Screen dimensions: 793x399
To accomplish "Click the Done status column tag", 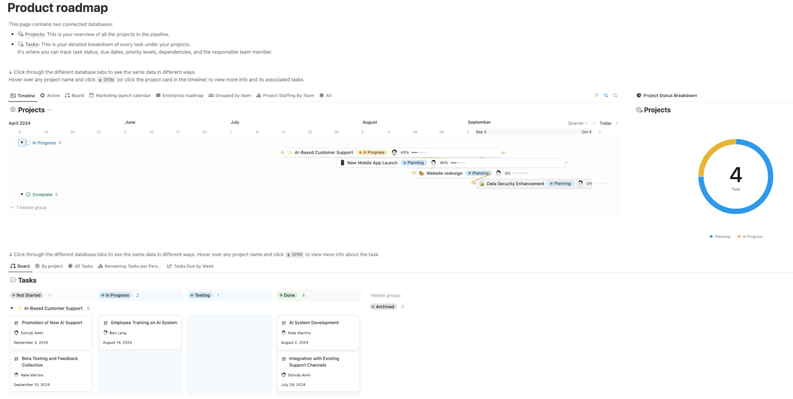I will [287, 295].
